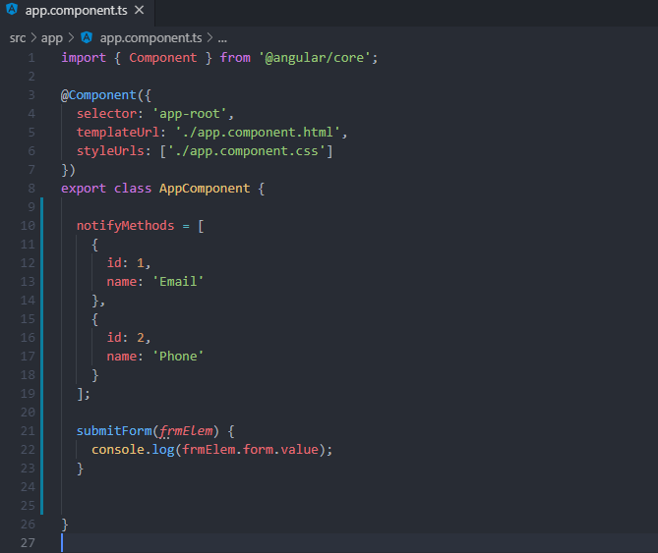Click the 'value' property on line 22
This screenshot has height=553, width=658.
pos(299,450)
